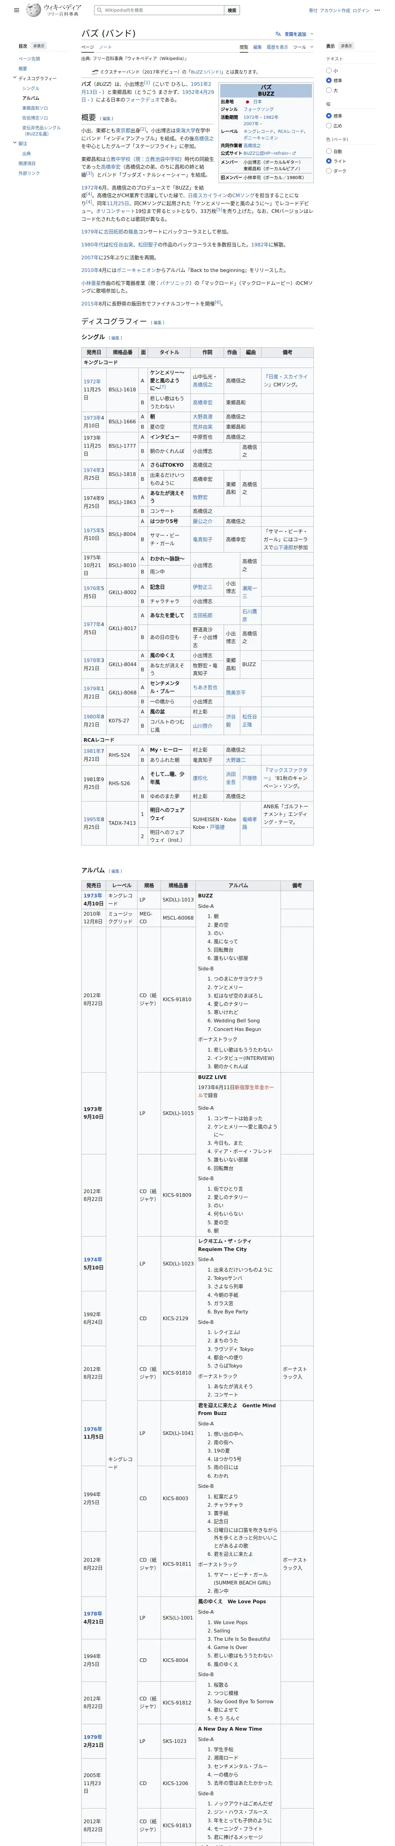The height and width of the screenshot is (1846, 395).
Task: Open the BuZZ (バンド) disambiguation link
Action: click(x=206, y=72)
